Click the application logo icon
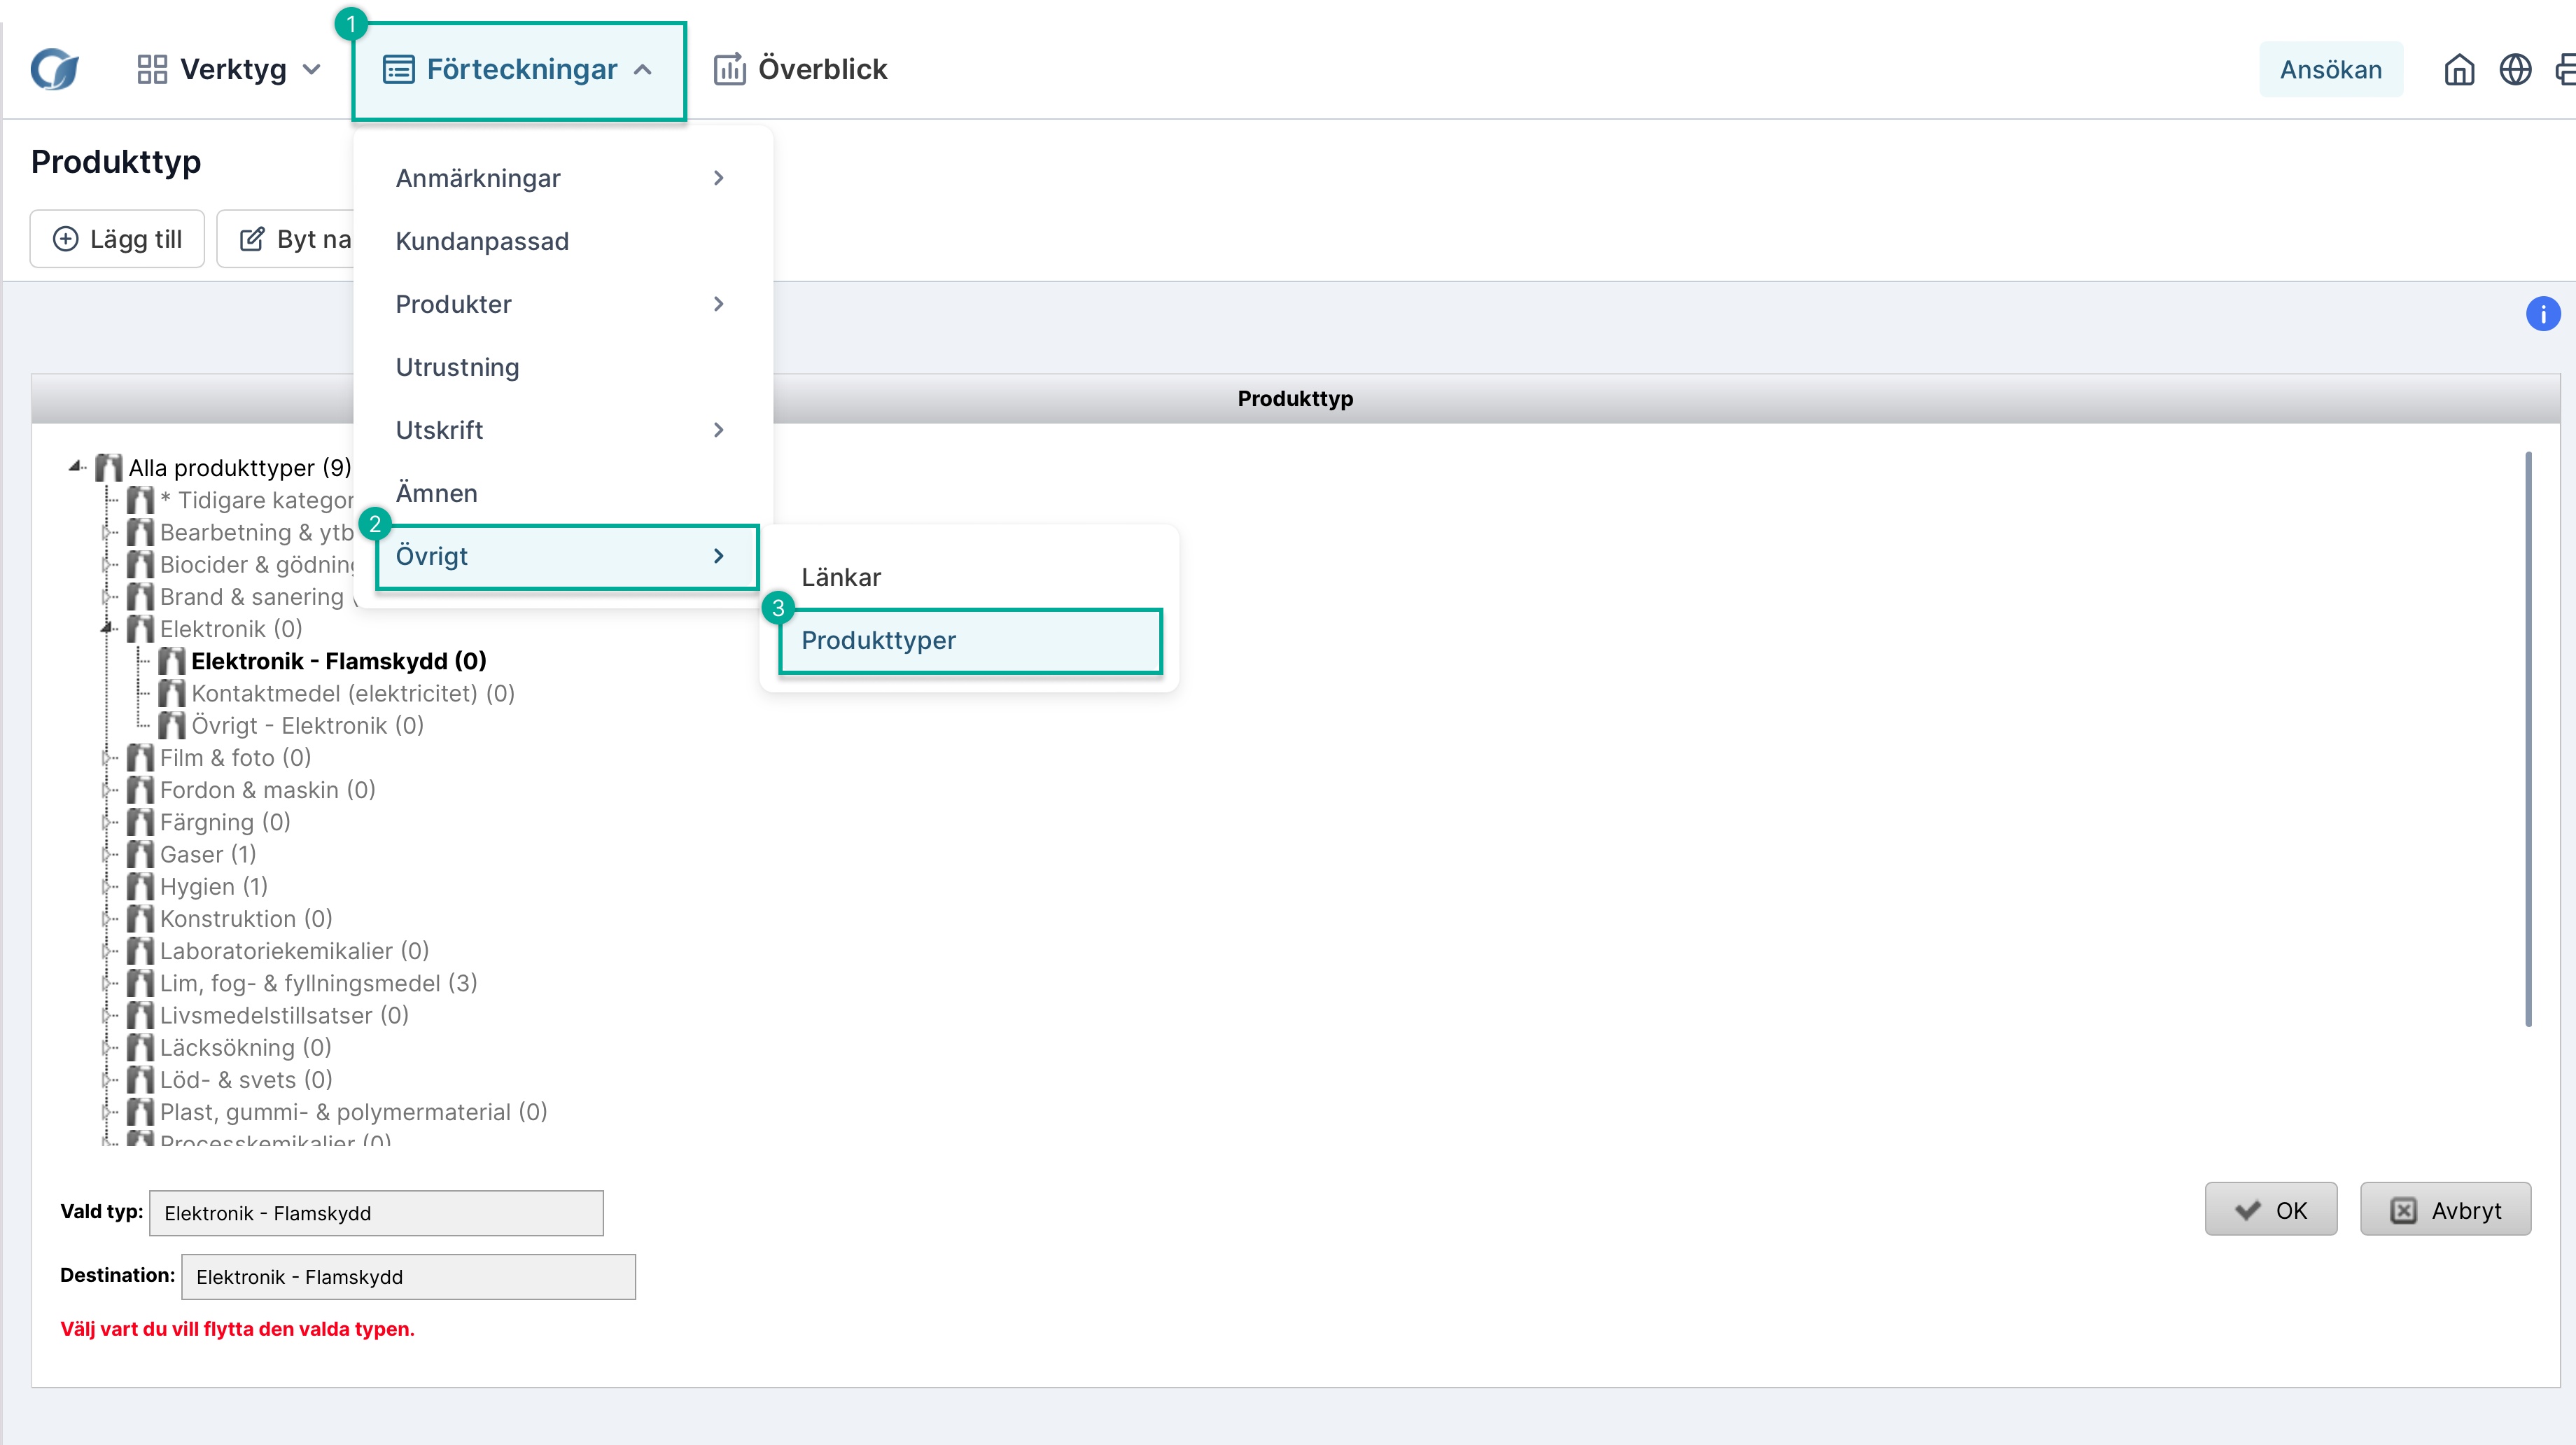2576x1445 pixels. (55, 70)
